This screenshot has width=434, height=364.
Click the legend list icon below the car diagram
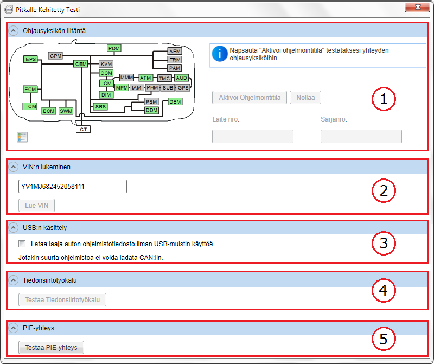pos(22,137)
